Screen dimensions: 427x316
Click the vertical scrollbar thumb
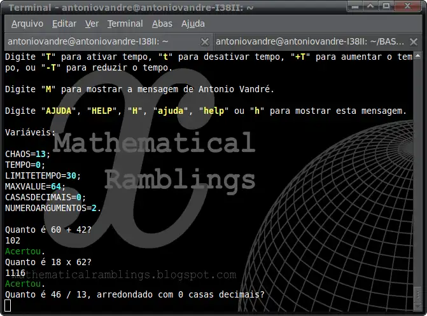click(417, 294)
